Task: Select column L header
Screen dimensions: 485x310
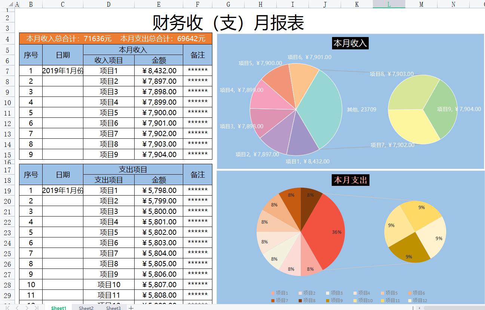Action: point(389,4)
